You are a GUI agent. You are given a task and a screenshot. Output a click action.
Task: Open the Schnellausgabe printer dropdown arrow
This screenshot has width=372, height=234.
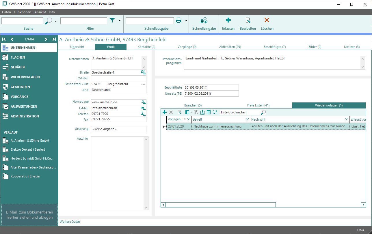[x=186, y=21]
